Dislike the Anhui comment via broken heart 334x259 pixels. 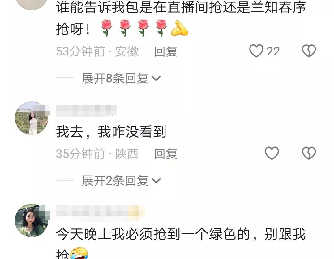tap(309, 51)
